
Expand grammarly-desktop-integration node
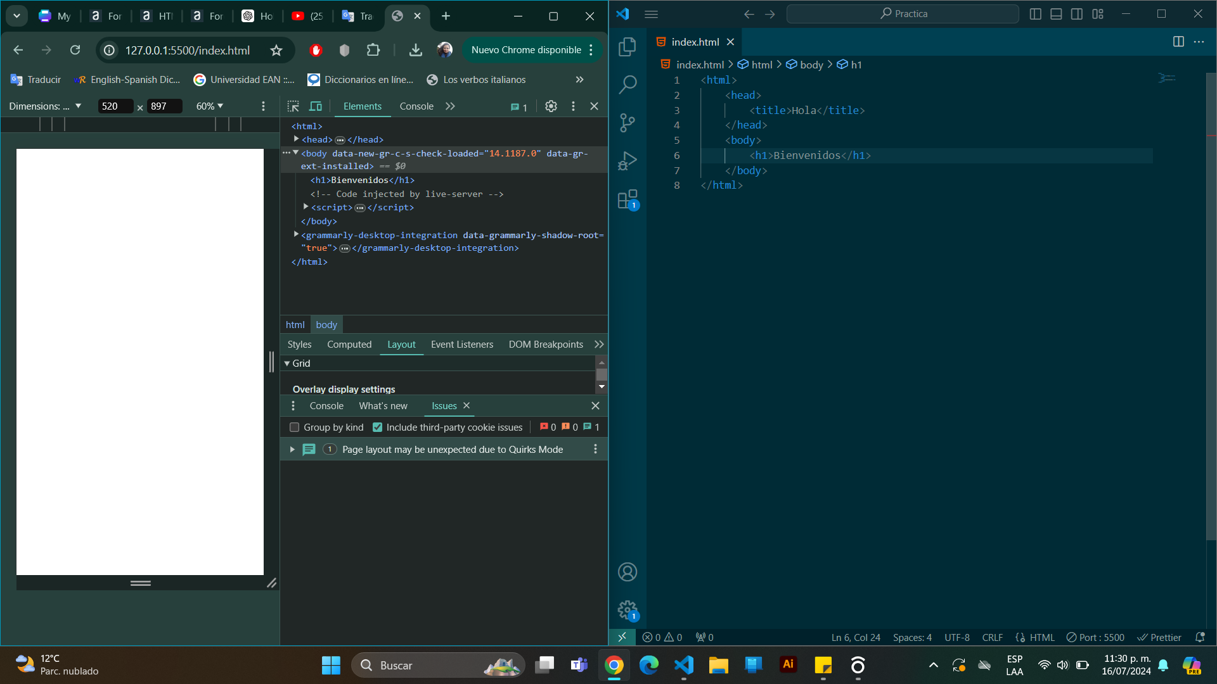click(296, 234)
